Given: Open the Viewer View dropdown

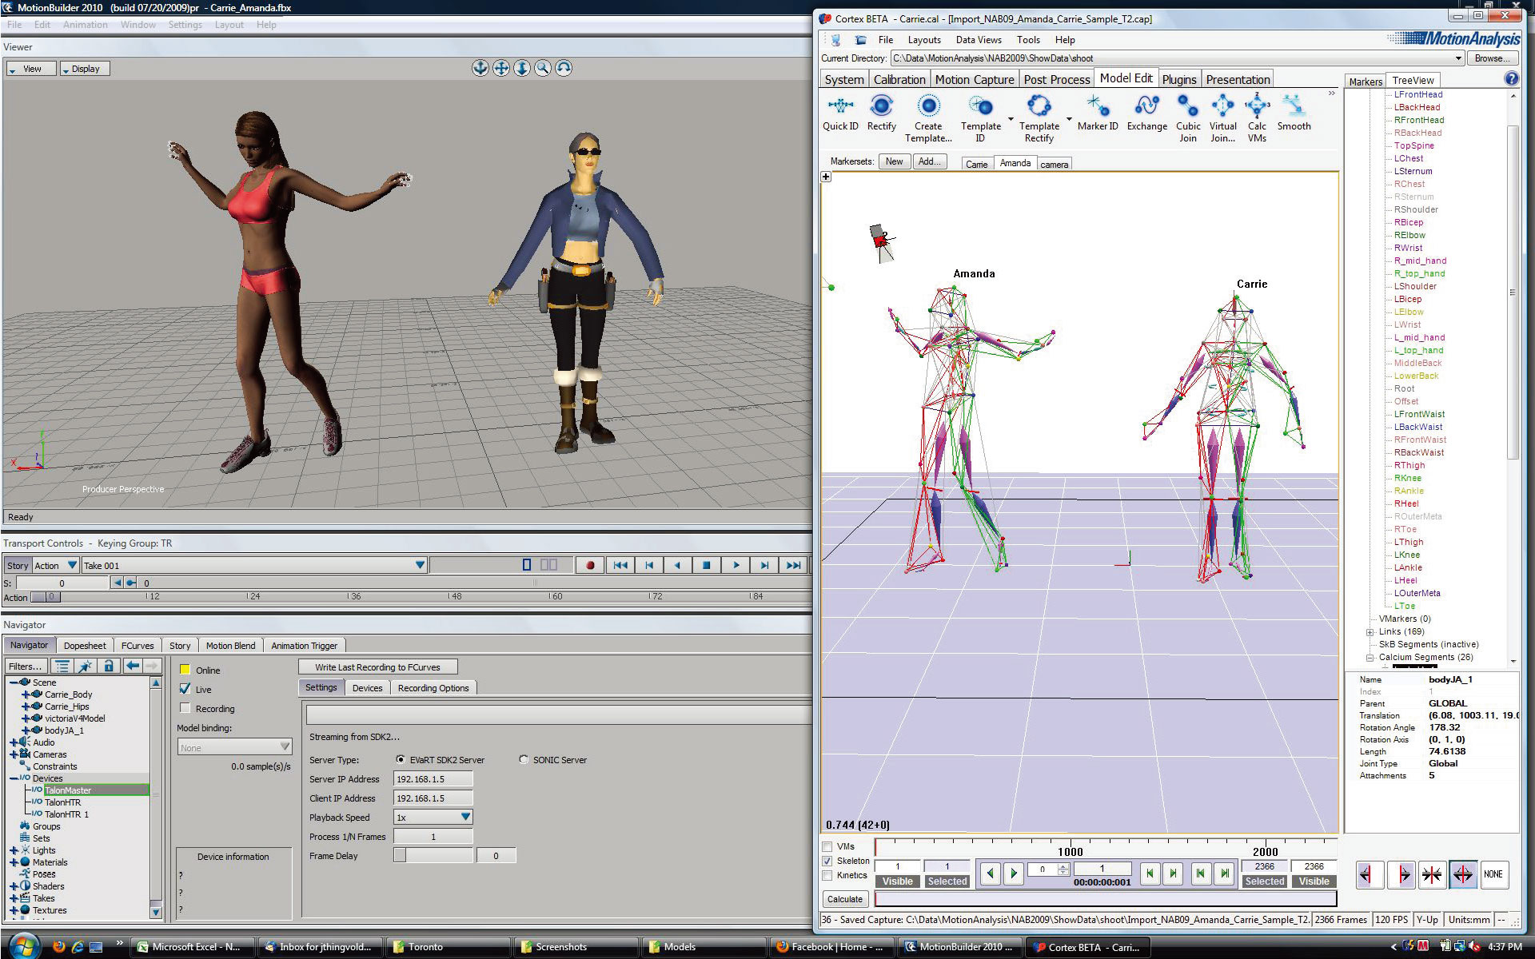Looking at the screenshot, I should point(31,69).
